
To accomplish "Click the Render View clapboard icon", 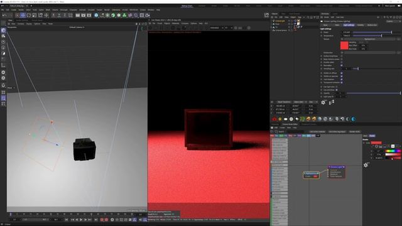I will [78, 15].
